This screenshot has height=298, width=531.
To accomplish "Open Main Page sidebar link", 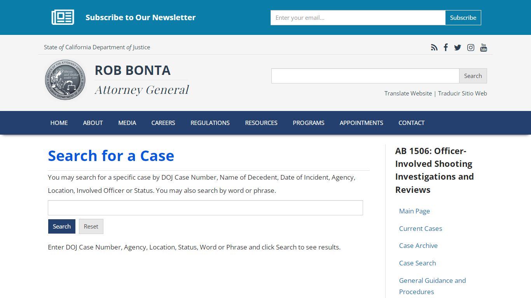I will click(x=414, y=211).
